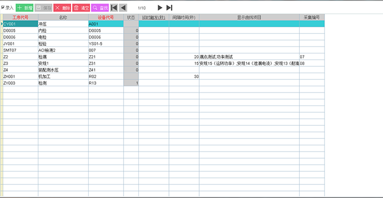Select the 漏点测试,功率测试 curve cell

click(249, 57)
